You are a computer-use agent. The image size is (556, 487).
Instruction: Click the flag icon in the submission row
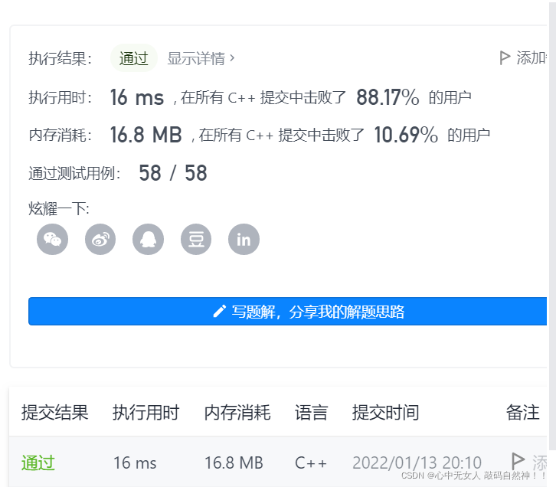[x=518, y=461]
